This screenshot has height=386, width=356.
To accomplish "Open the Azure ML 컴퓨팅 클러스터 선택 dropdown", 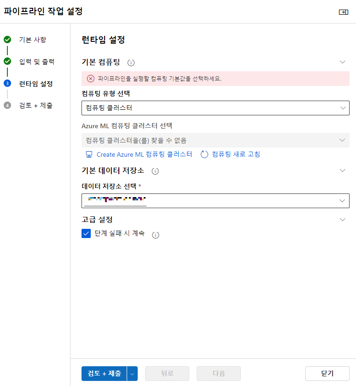I will [216, 140].
